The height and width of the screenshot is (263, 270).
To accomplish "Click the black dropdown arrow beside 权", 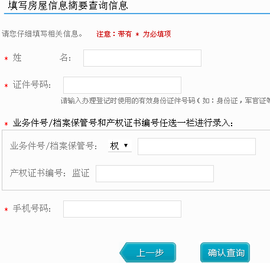I will tap(126, 146).
